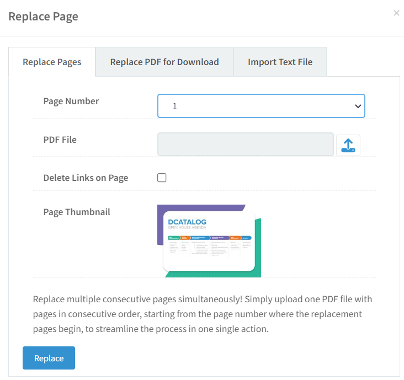Screen dimensions: 404x380
Task: Click the Delete Links on Page label
Action: [x=86, y=178]
